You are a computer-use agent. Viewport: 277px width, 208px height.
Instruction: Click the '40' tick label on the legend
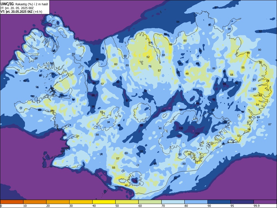tap(94, 206)
